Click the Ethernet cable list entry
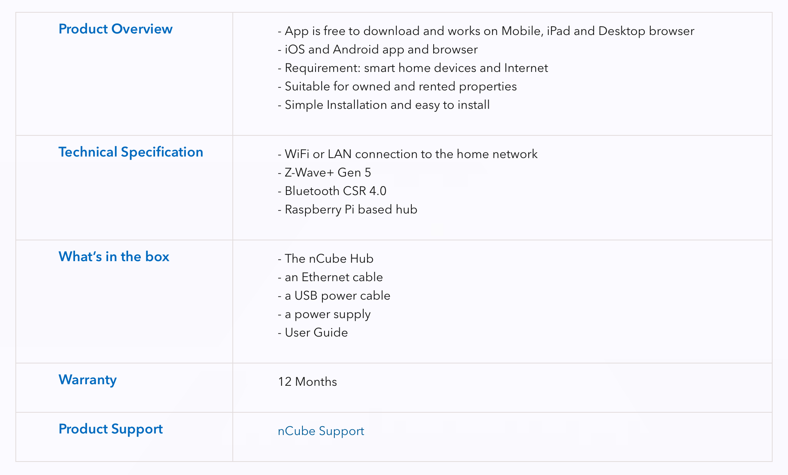This screenshot has height=475, width=788. (330, 277)
